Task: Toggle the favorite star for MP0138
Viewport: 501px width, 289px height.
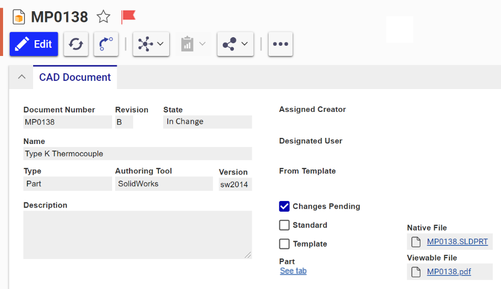Action: [103, 17]
